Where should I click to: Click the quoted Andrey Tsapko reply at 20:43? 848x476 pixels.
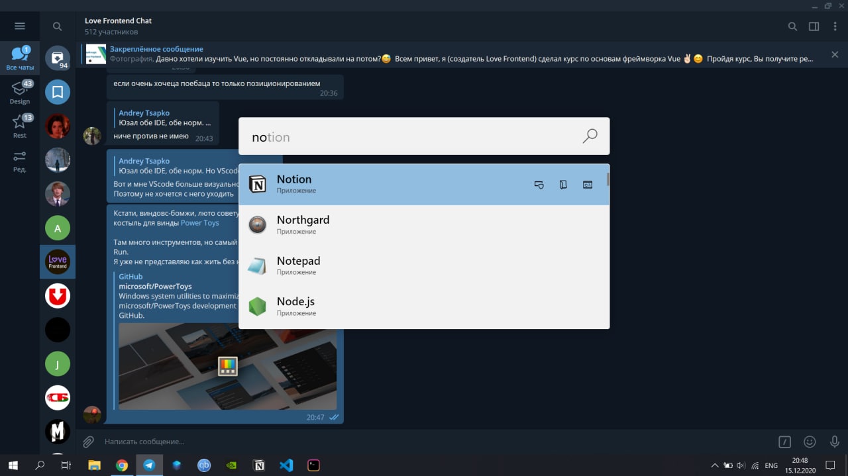point(164,118)
